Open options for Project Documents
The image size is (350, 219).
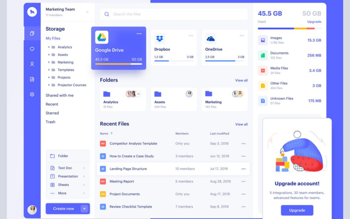pos(243,194)
